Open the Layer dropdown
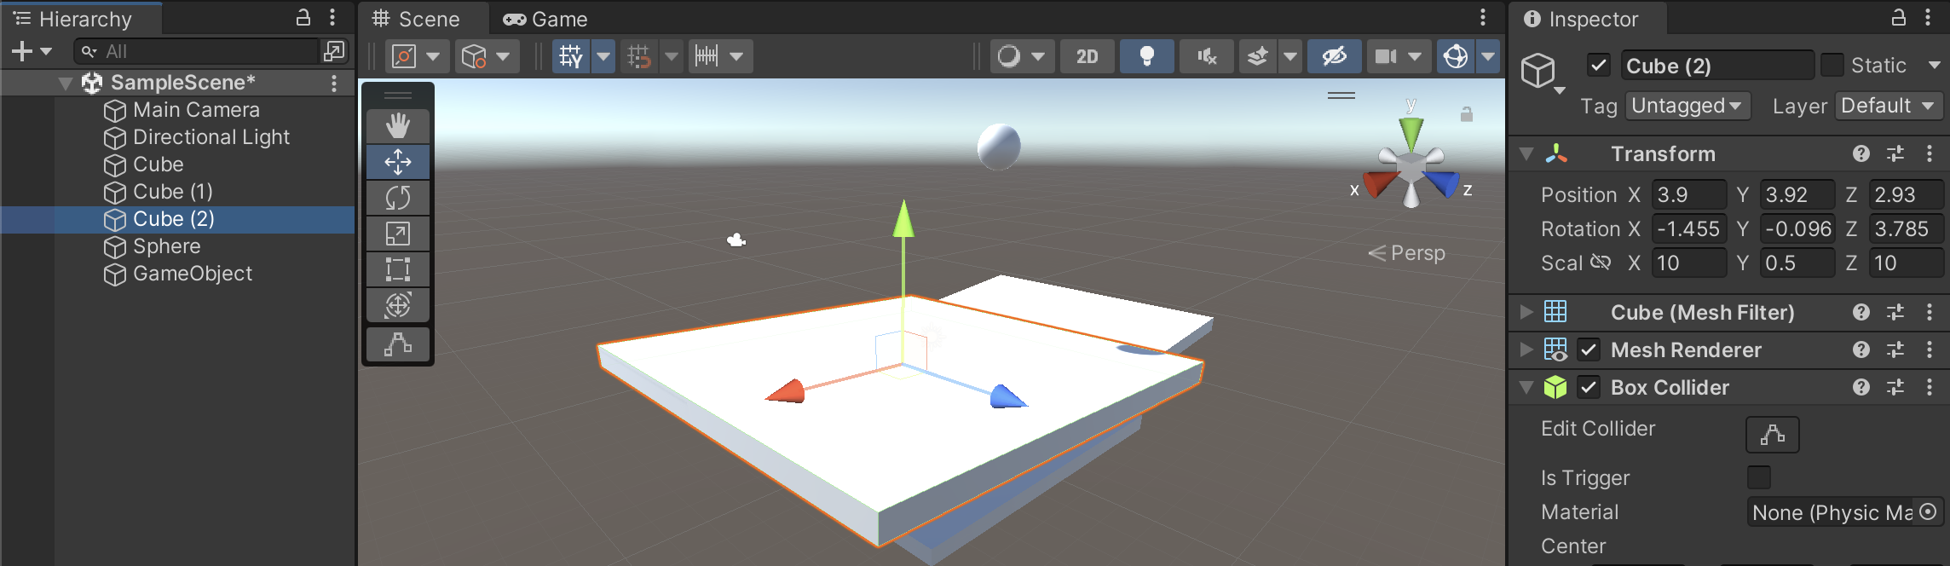This screenshot has height=566, width=1950. 1887,106
